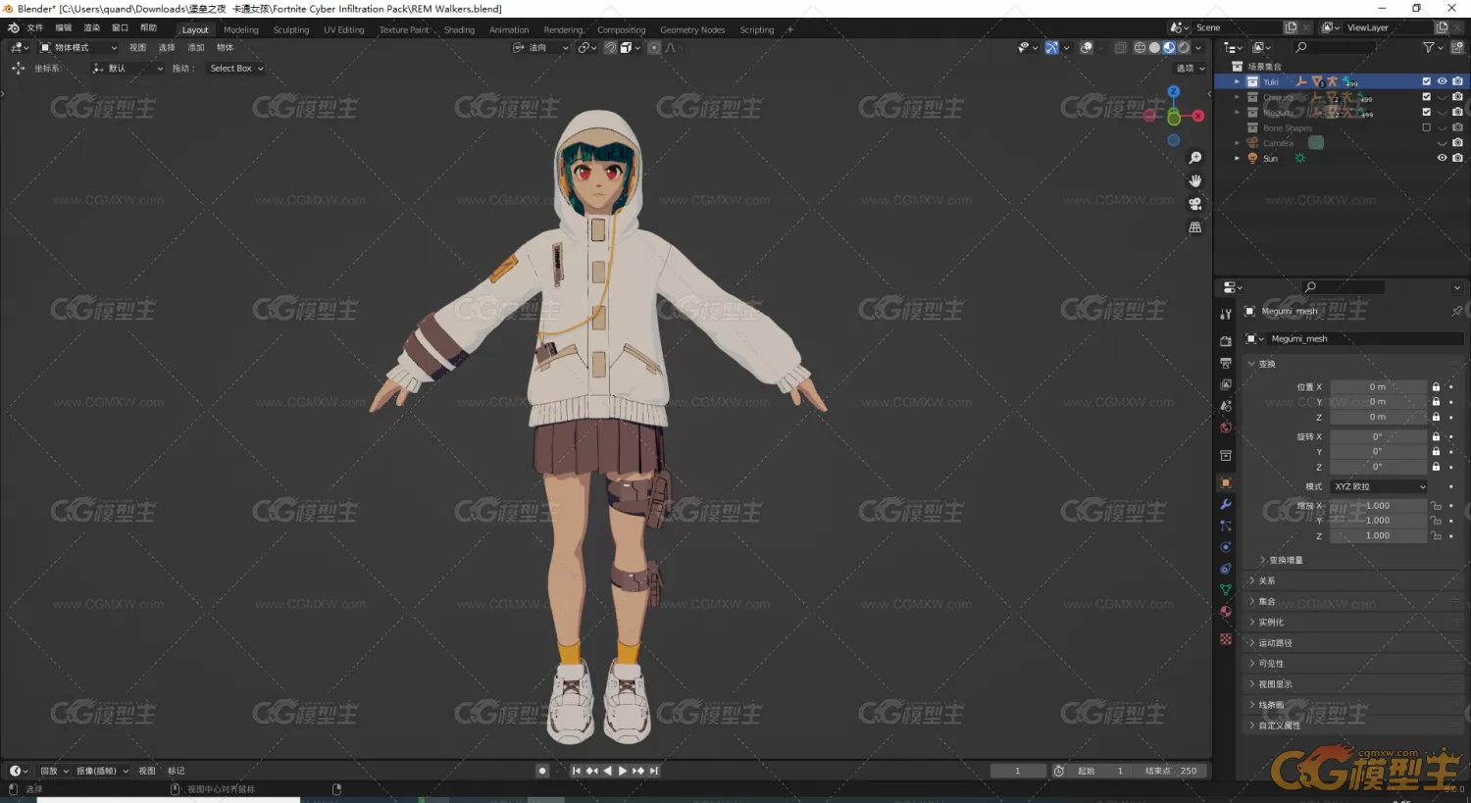The image size is (1471, 803).
Task: Play animation in reverse
Action: [607, 771]
